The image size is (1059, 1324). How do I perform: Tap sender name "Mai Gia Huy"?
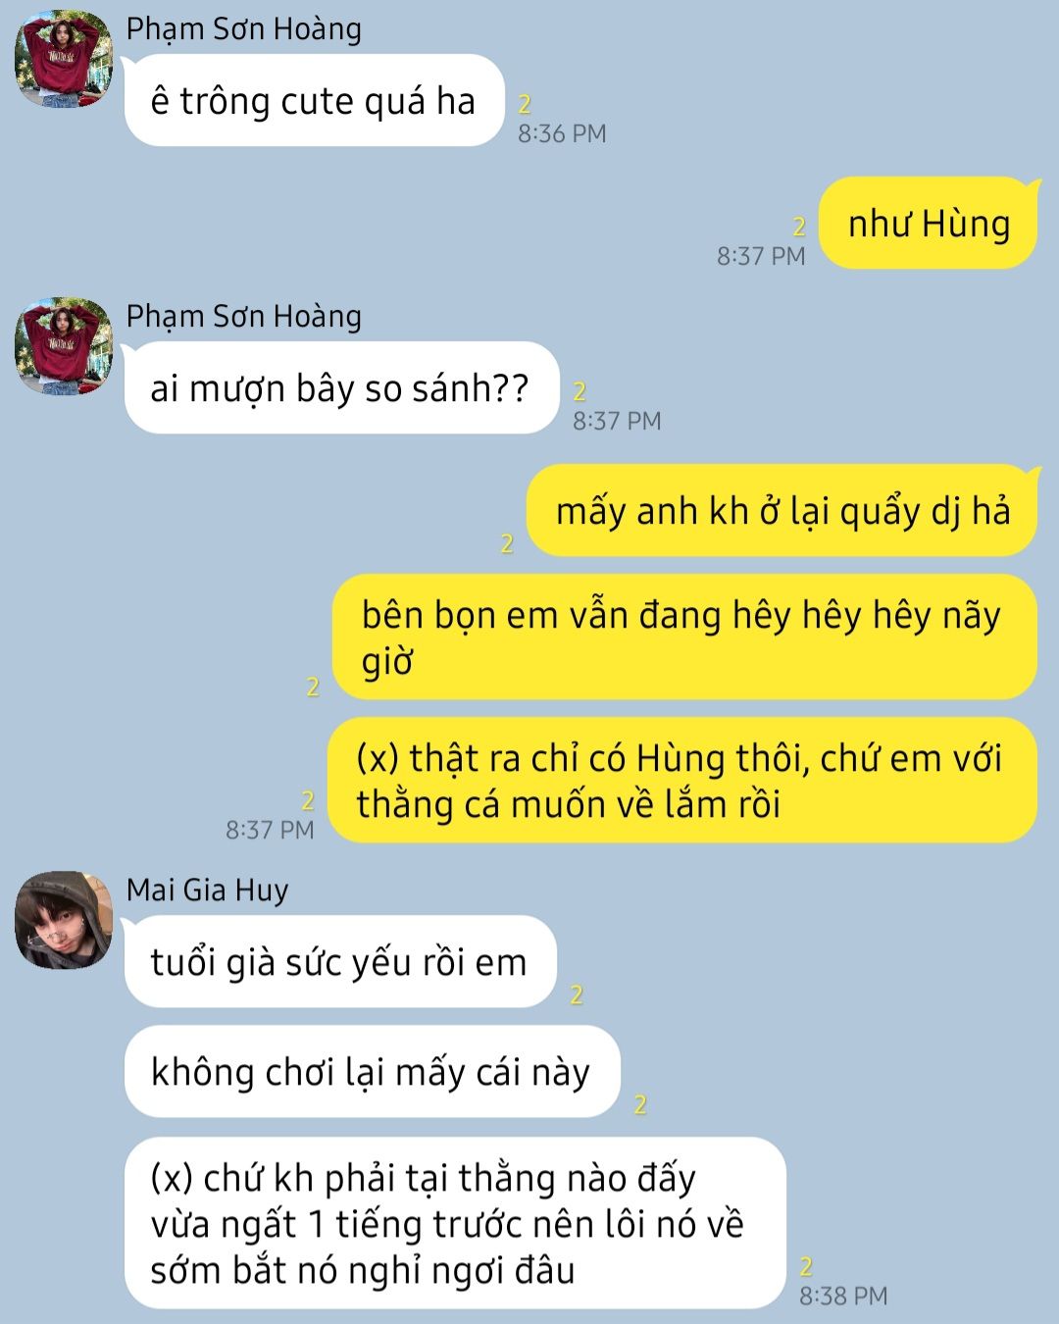coord(208,890)
